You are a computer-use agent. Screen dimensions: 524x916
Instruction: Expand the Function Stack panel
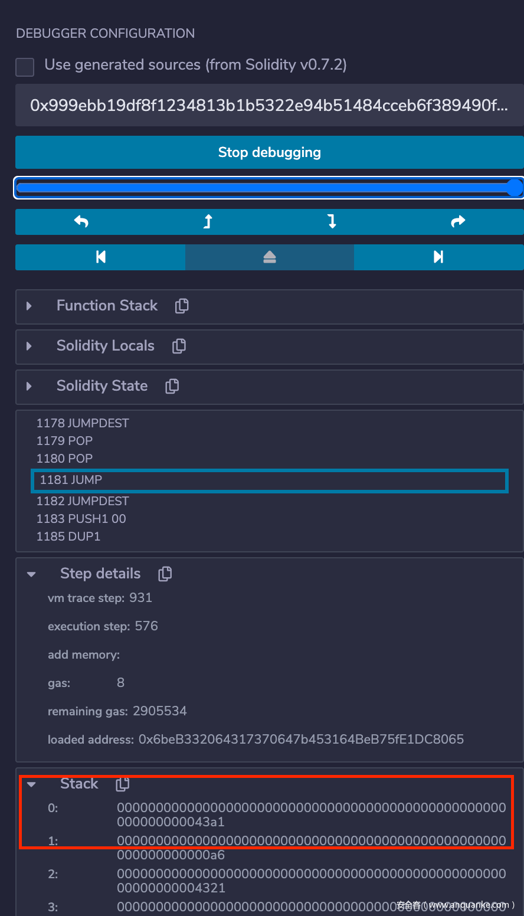pos(29,306)
